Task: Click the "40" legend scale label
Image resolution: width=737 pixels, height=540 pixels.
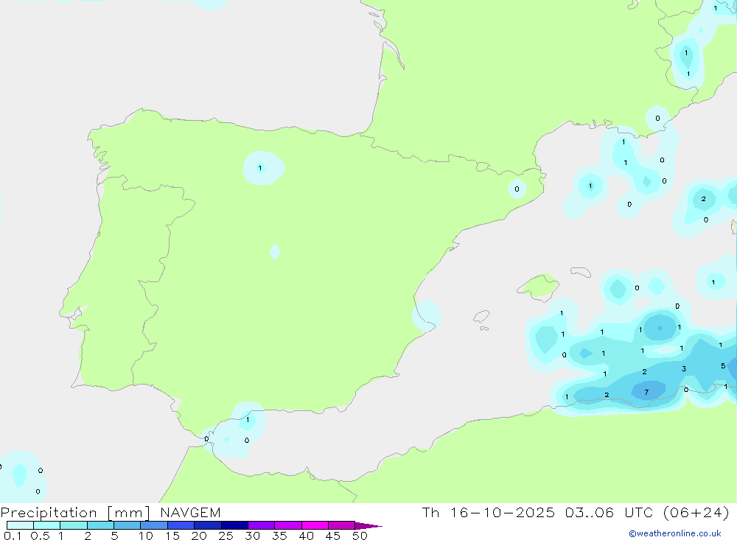Action: click(307, 536)
